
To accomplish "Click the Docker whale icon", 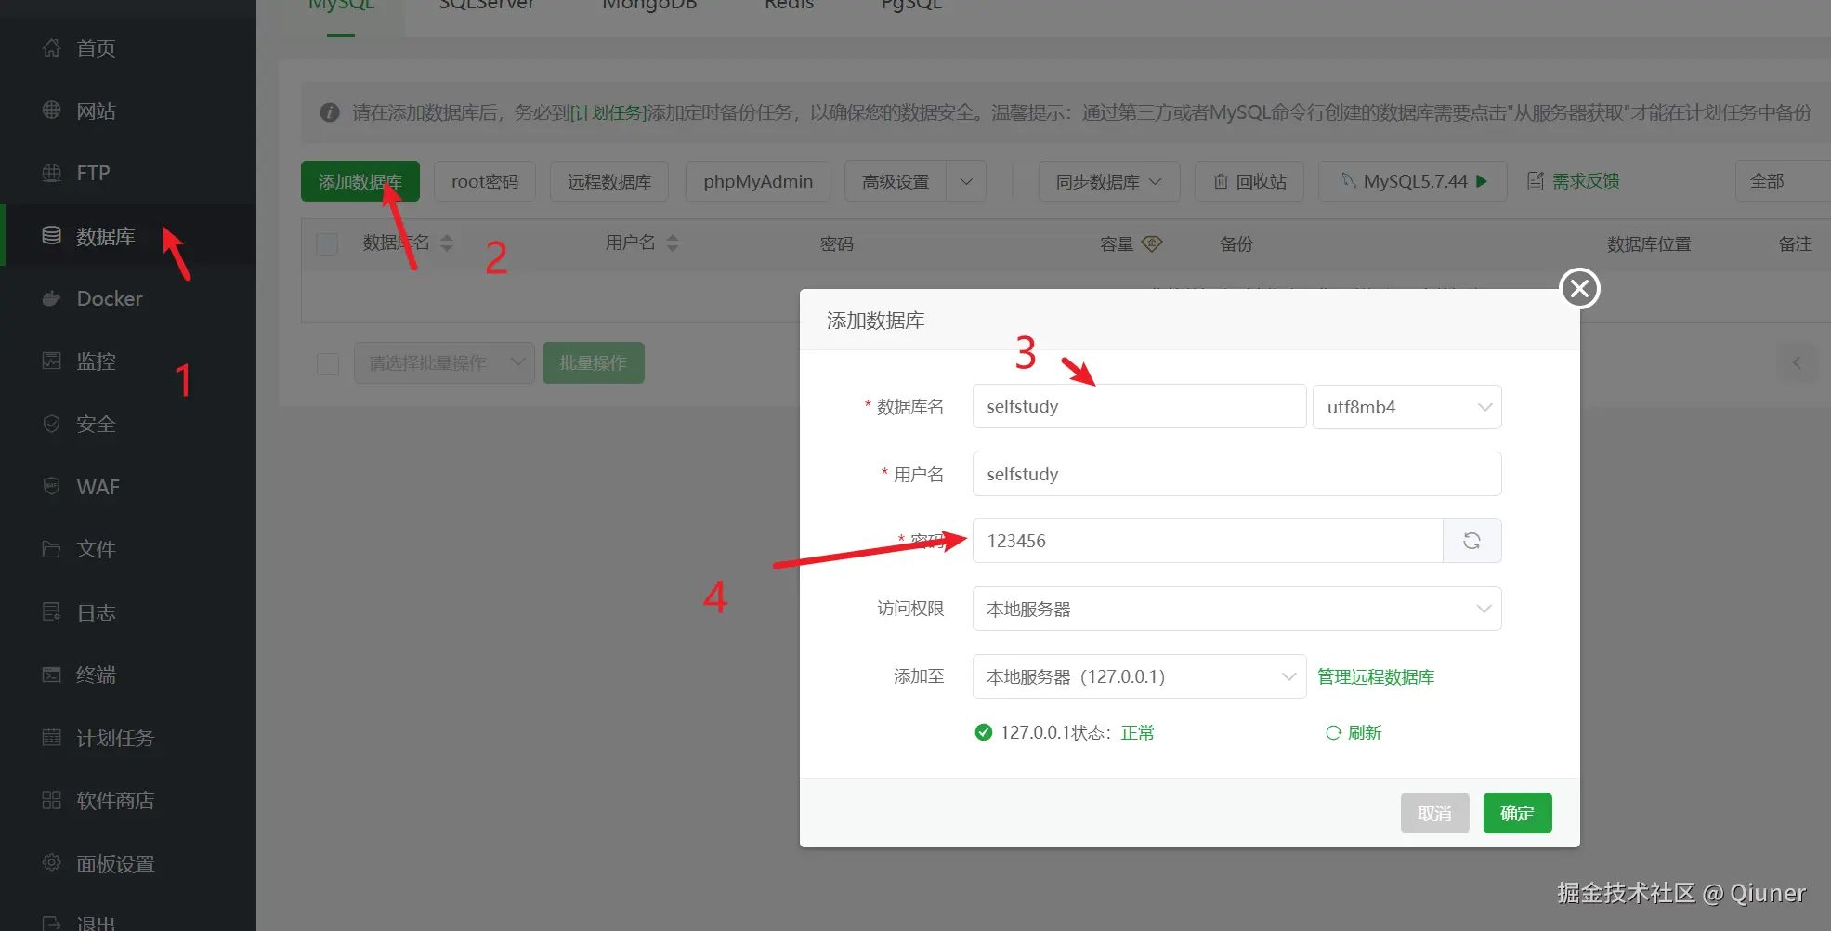I will click(x=52, y=298).
